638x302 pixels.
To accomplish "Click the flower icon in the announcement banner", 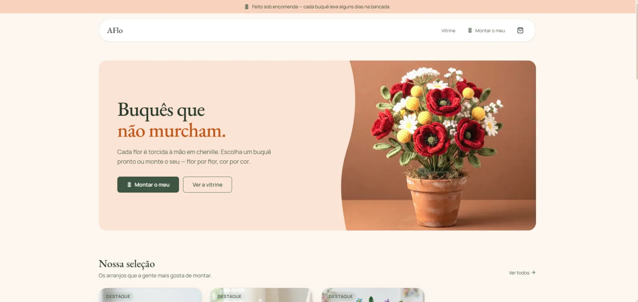I will click(247, 7).
